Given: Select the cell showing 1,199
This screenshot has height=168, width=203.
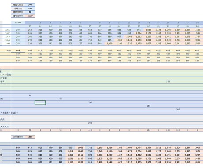Looking at the screenshot, I should pos(100,148).
